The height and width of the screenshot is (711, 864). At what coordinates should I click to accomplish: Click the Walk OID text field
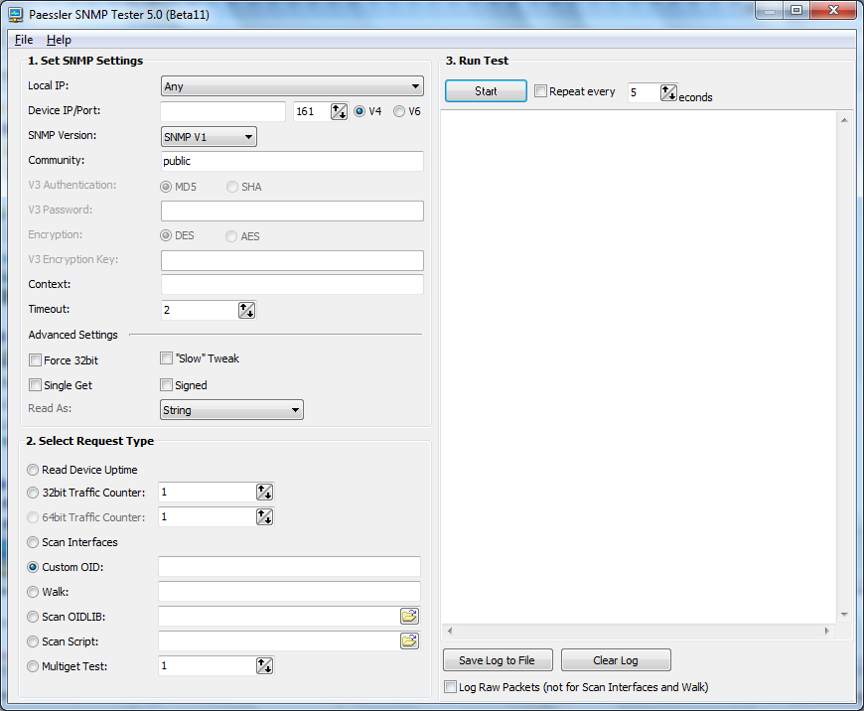(x=289, y=592)
